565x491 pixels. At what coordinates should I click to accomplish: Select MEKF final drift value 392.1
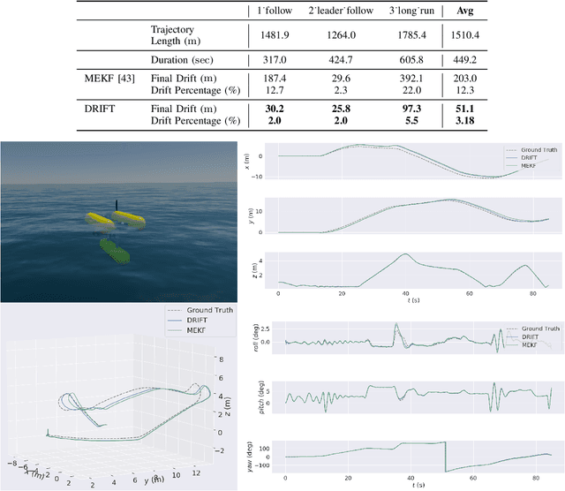pos(411,79)
